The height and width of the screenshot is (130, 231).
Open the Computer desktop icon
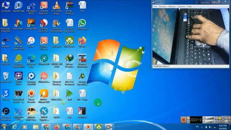[x=6, y=6]
